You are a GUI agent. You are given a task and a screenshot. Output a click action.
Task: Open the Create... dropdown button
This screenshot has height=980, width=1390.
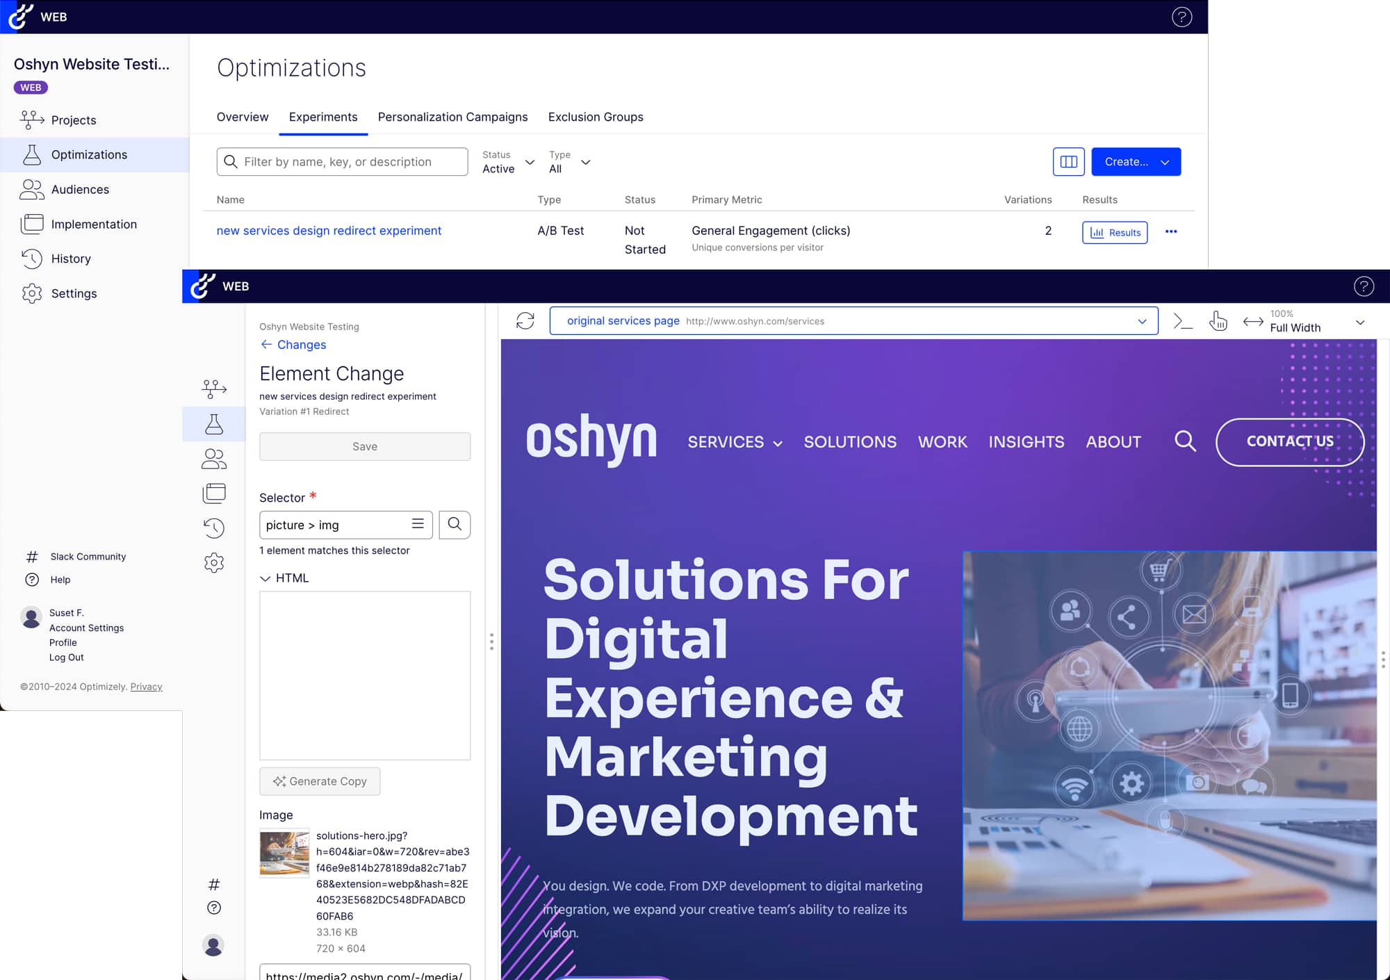click(x=1136, y=161)
